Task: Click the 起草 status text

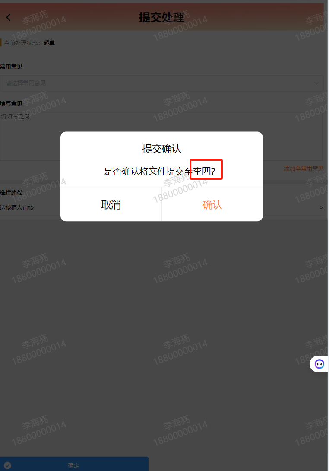Action: 49,43
